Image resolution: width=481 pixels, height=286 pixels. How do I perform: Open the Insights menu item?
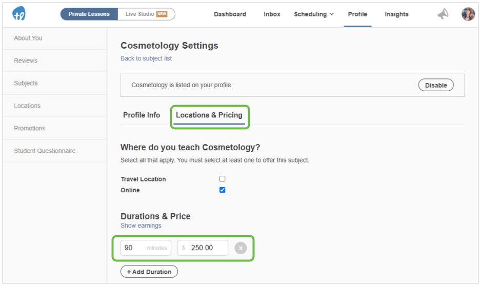click(396, 14)
